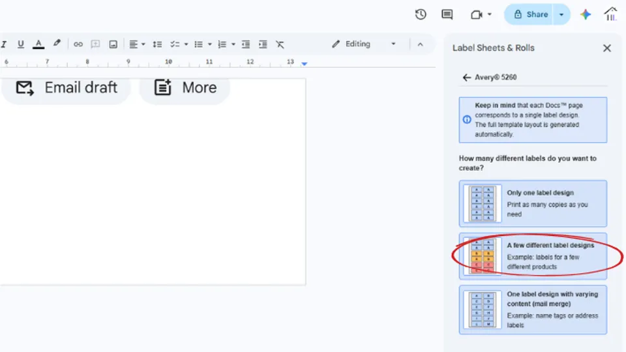Toggle underline formatting
626x352 pixels.
click(x=21, y=44)
